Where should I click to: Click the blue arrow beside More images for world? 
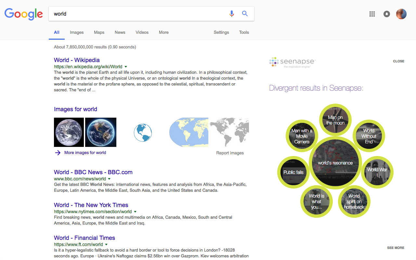pos(58,152)
